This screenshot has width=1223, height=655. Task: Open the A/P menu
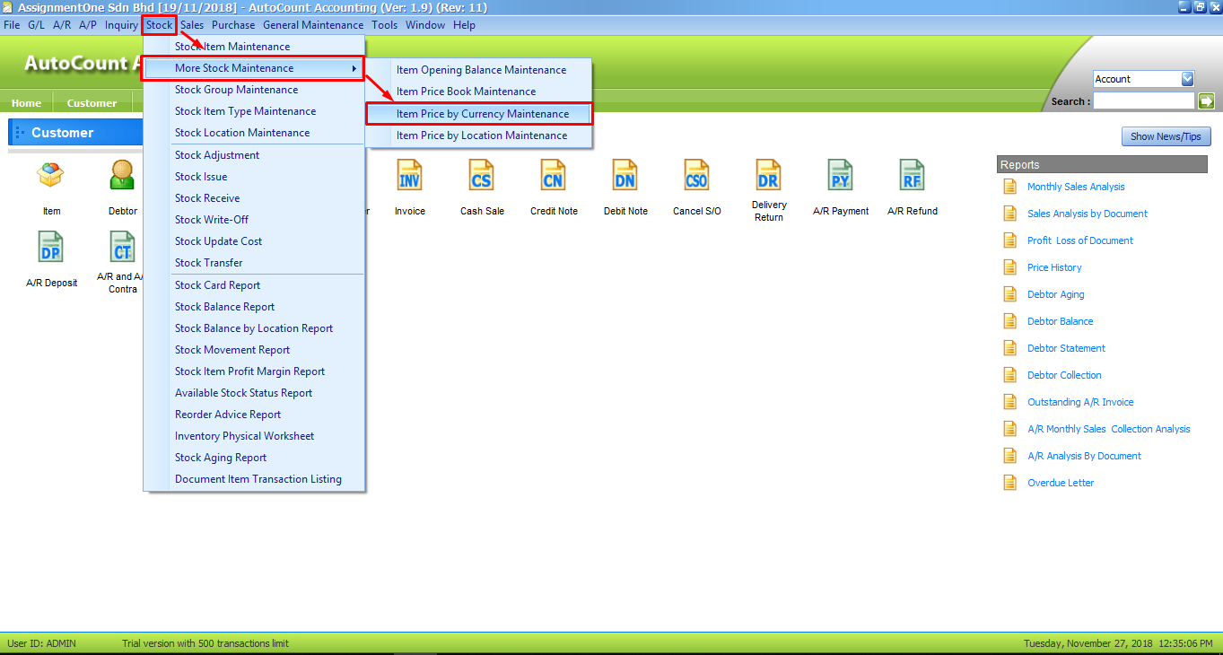pyautogui.click(x=88, y=25)
